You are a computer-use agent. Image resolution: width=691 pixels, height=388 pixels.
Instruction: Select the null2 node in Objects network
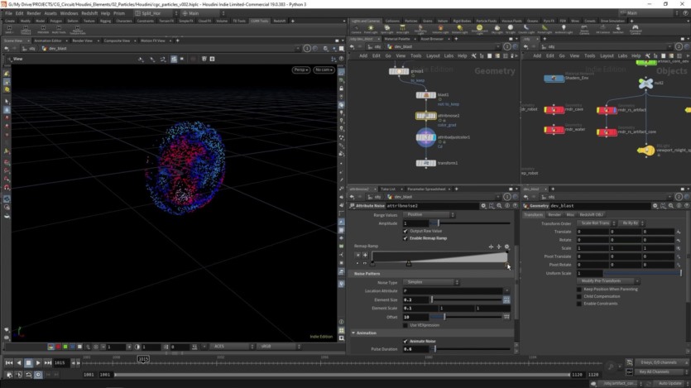645,83
